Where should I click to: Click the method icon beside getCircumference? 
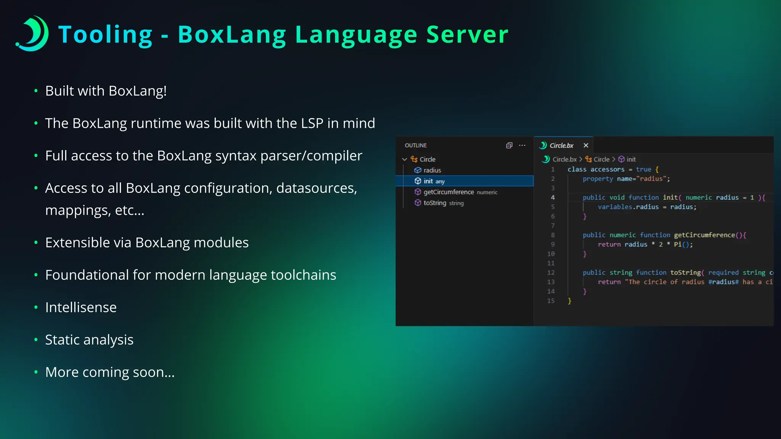(x=418, y=192)
